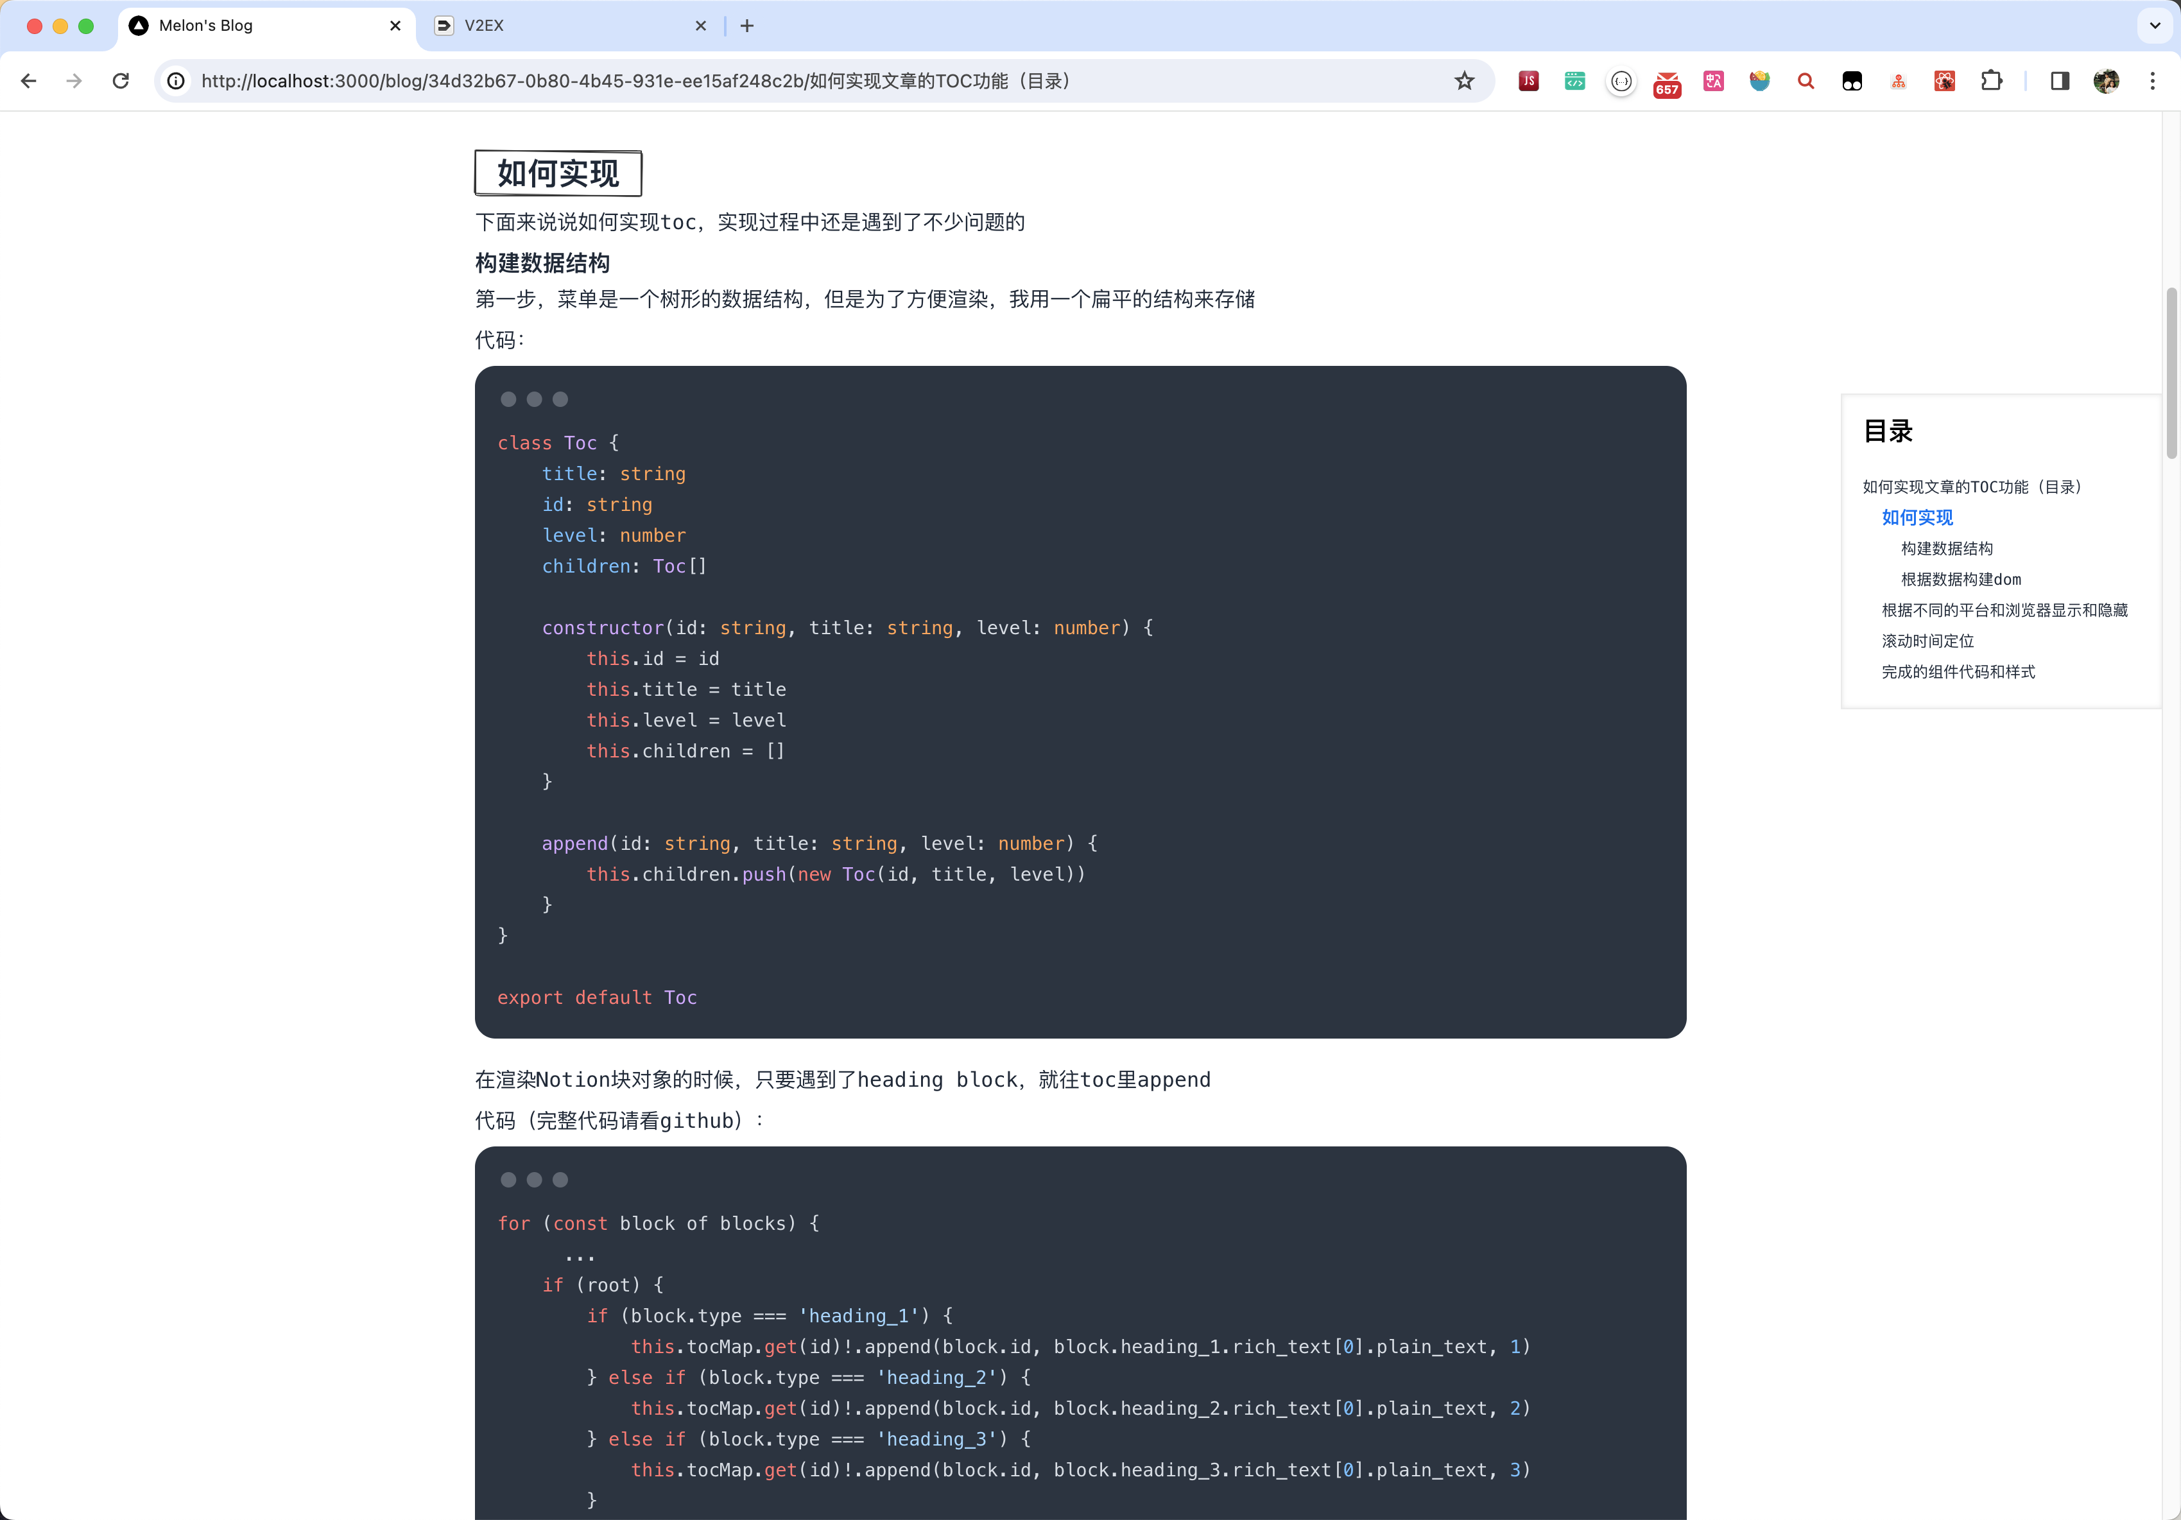
Task: Open the red JS extension icon
Action: click(x=1528, y=81)
